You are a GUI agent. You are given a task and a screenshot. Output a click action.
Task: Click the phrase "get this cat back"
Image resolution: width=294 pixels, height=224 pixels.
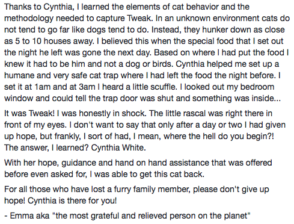172,175
